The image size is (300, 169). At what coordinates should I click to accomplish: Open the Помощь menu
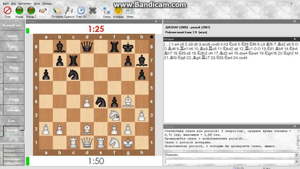coord(47,4)
